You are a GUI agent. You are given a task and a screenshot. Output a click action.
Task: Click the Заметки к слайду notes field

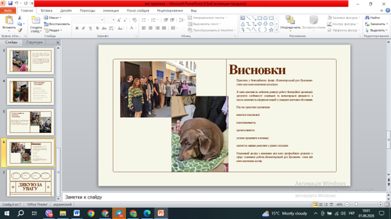tap(224, 197)
